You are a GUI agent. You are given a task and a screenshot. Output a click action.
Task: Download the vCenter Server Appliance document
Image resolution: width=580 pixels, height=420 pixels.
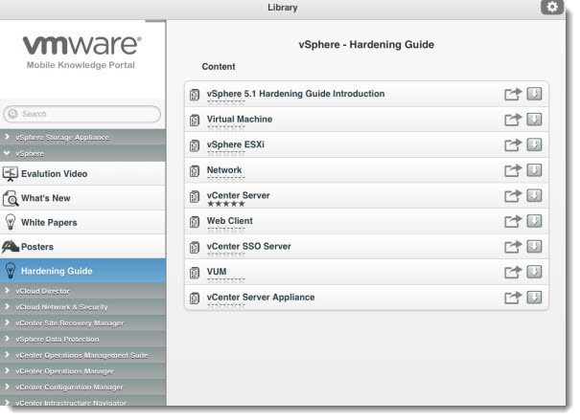[534, 298]
